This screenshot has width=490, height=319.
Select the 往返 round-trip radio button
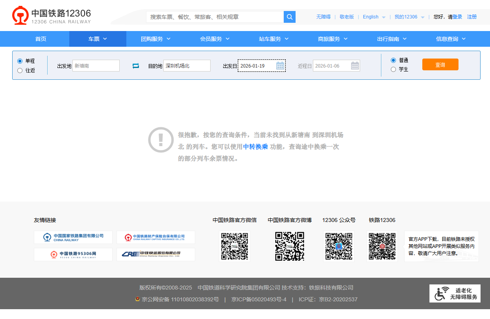(x=19, y=71)
